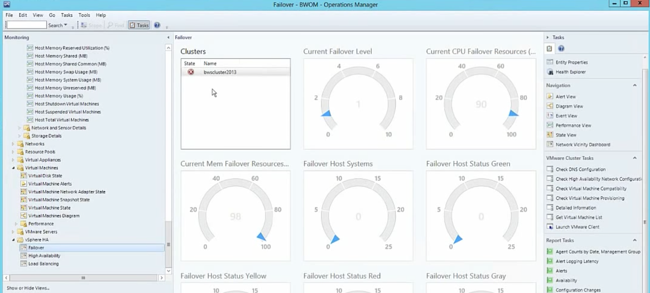
Task: Open Entity Properties task
Action: point(572,62)
